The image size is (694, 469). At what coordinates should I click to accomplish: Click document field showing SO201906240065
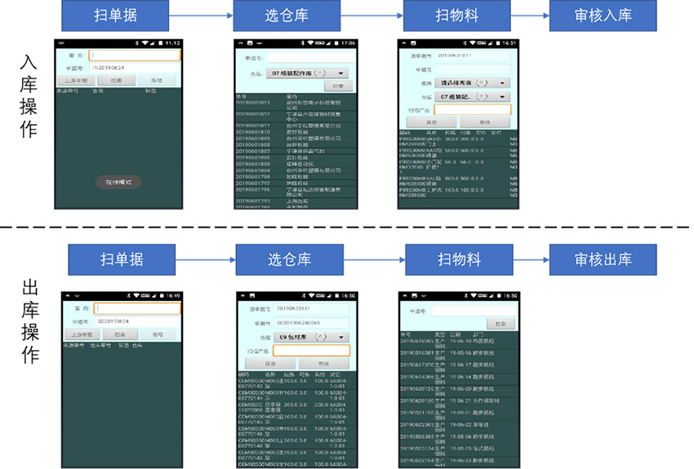(312, 323)
